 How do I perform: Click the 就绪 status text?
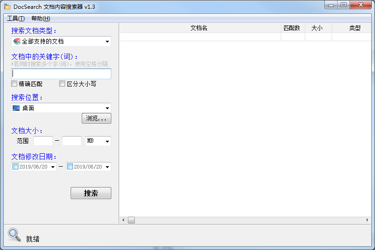pyautogui.click(x=33, y=239)
